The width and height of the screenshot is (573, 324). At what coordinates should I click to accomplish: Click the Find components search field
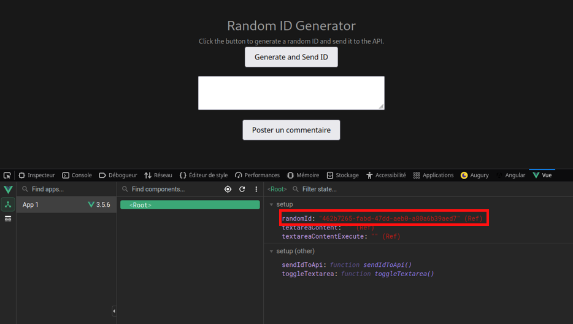pos(170,189)
